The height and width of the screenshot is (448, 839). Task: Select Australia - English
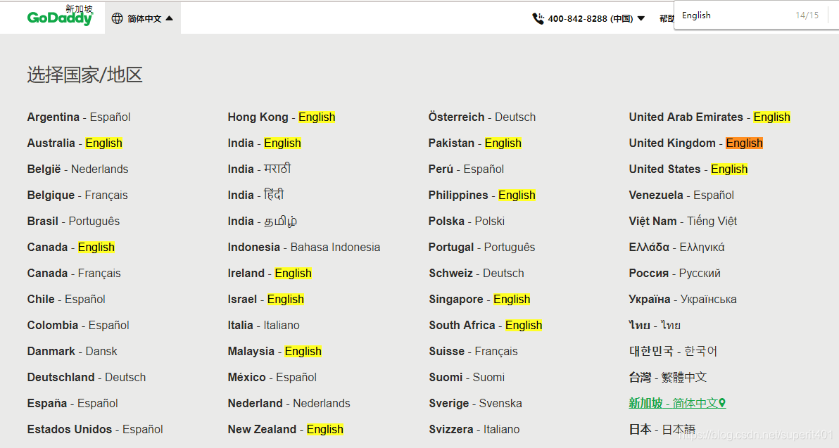[x=75, y=143]
